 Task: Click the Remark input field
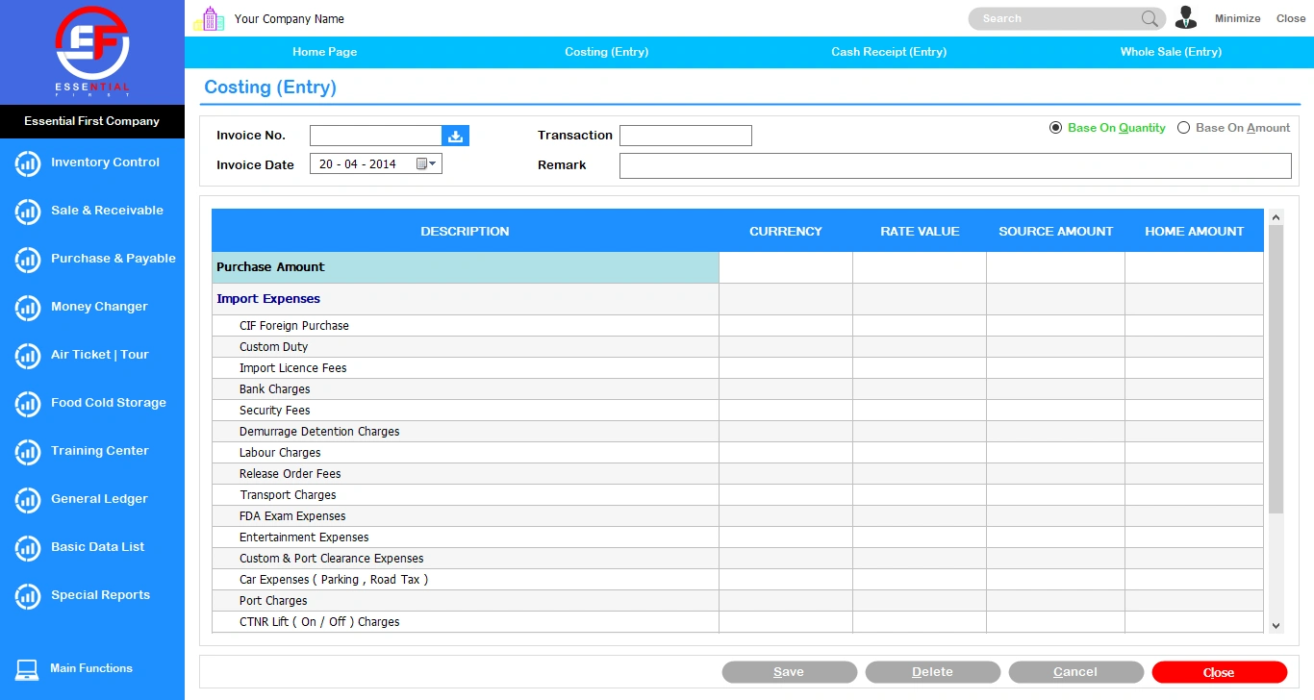click(955, 165)
